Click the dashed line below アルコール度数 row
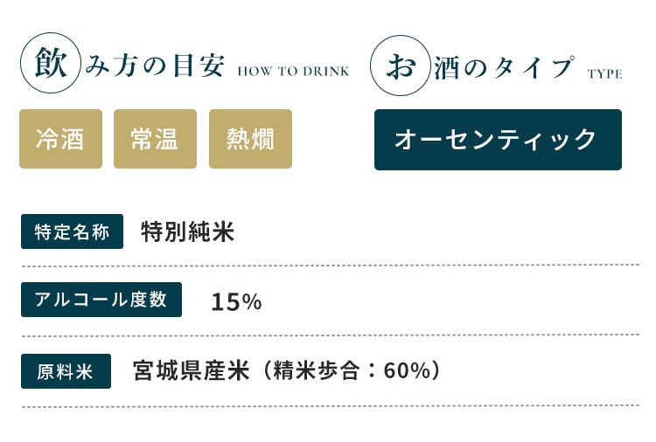The width and height of the screenshot is (656, 442). point(331,335)
